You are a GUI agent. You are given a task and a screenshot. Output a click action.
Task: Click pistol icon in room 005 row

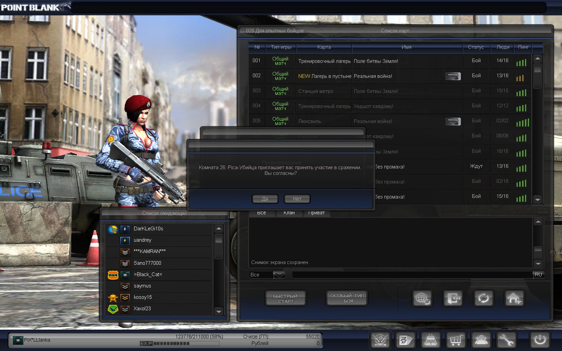[x=453, y=121]
